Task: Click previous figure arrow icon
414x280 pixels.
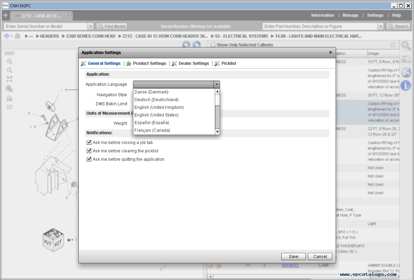Action: 186,45
